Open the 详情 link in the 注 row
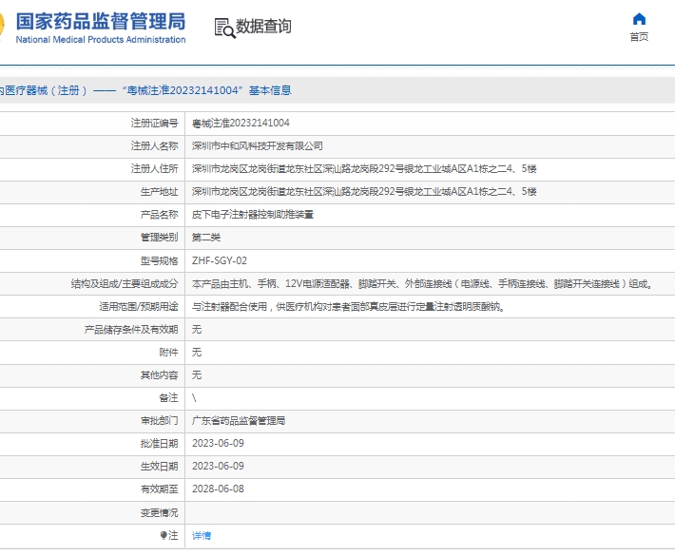Screen dimensions: 675x556 coord(202,535)
